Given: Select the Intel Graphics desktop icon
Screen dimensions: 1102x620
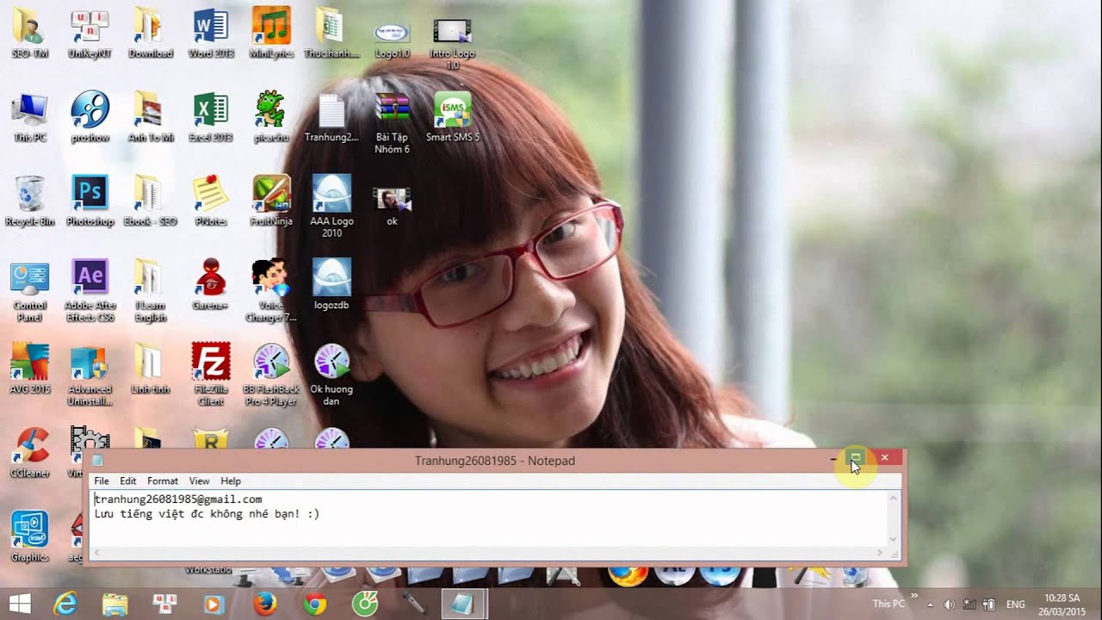Looking at the screenshot, I should tap(30, 536).
